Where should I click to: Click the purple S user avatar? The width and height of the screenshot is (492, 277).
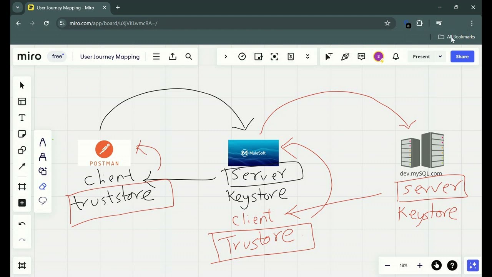pos(379,57)
